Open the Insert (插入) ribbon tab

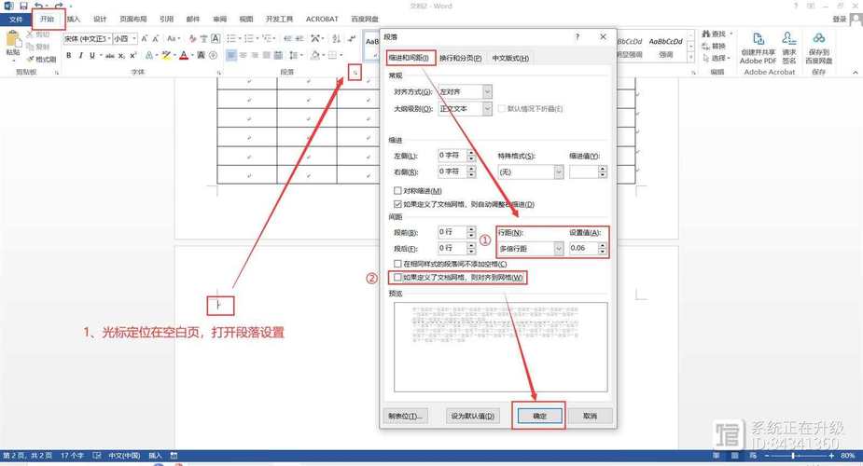[74, 19]
